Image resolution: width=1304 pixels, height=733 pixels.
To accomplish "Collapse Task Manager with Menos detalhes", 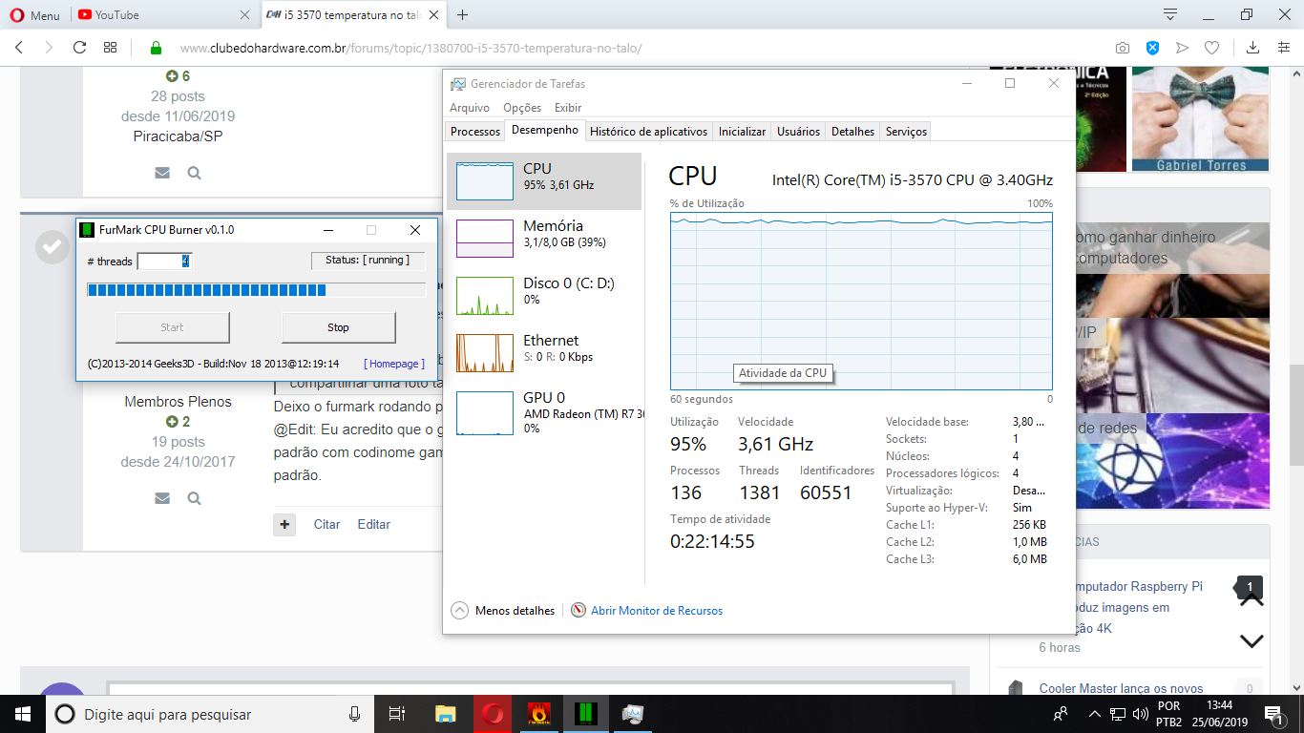I will click(x=503, y=611).
